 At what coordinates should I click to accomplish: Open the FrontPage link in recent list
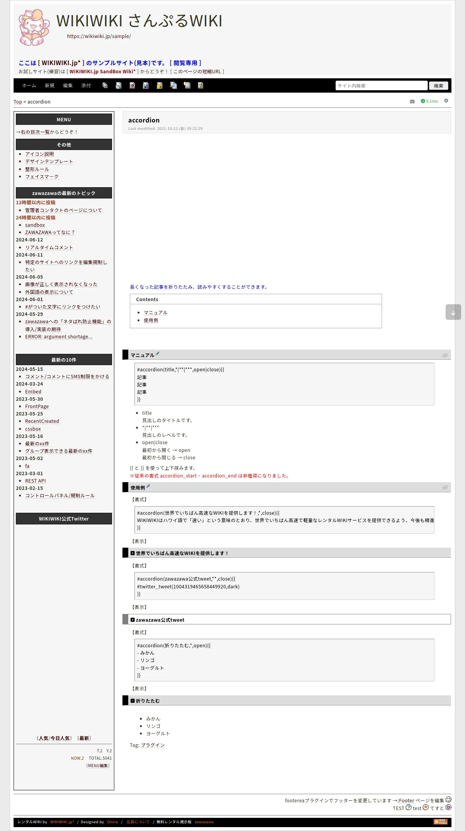pyautogui.click(x=37, y=407)
